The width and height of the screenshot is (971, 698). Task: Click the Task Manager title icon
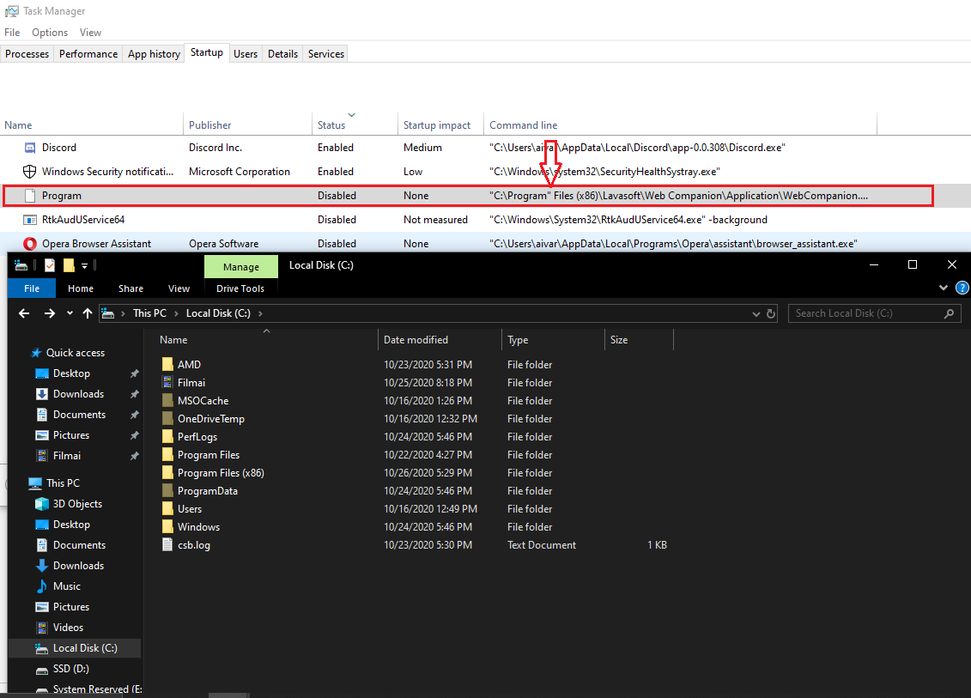(x=11, y=11)
